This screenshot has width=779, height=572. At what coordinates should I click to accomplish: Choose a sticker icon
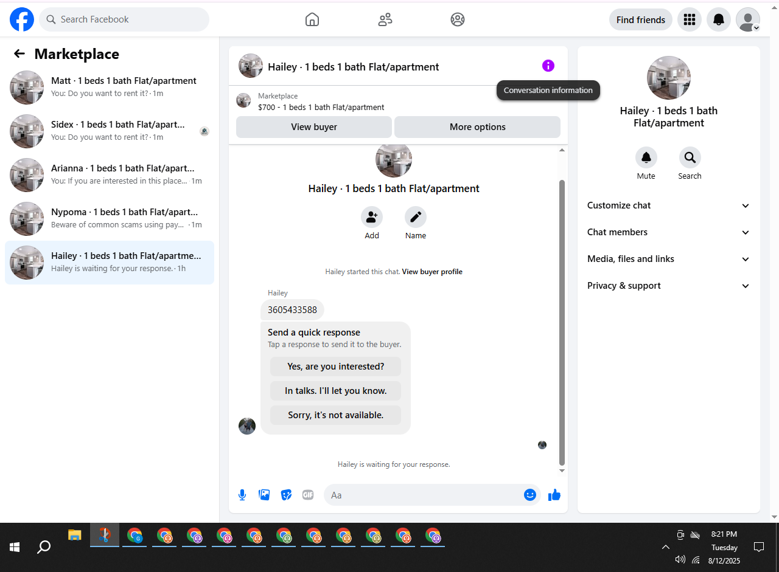pos(286,495)
